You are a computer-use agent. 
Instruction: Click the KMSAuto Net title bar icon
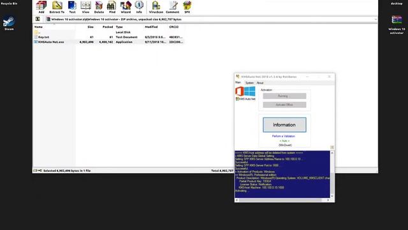point(238,77)
